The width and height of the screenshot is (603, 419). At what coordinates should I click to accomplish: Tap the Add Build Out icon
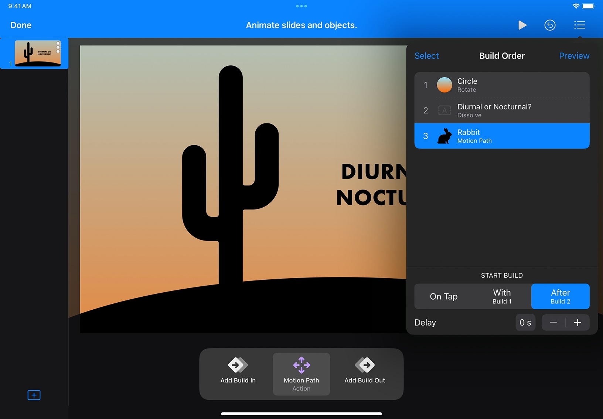tap(365, 365)
